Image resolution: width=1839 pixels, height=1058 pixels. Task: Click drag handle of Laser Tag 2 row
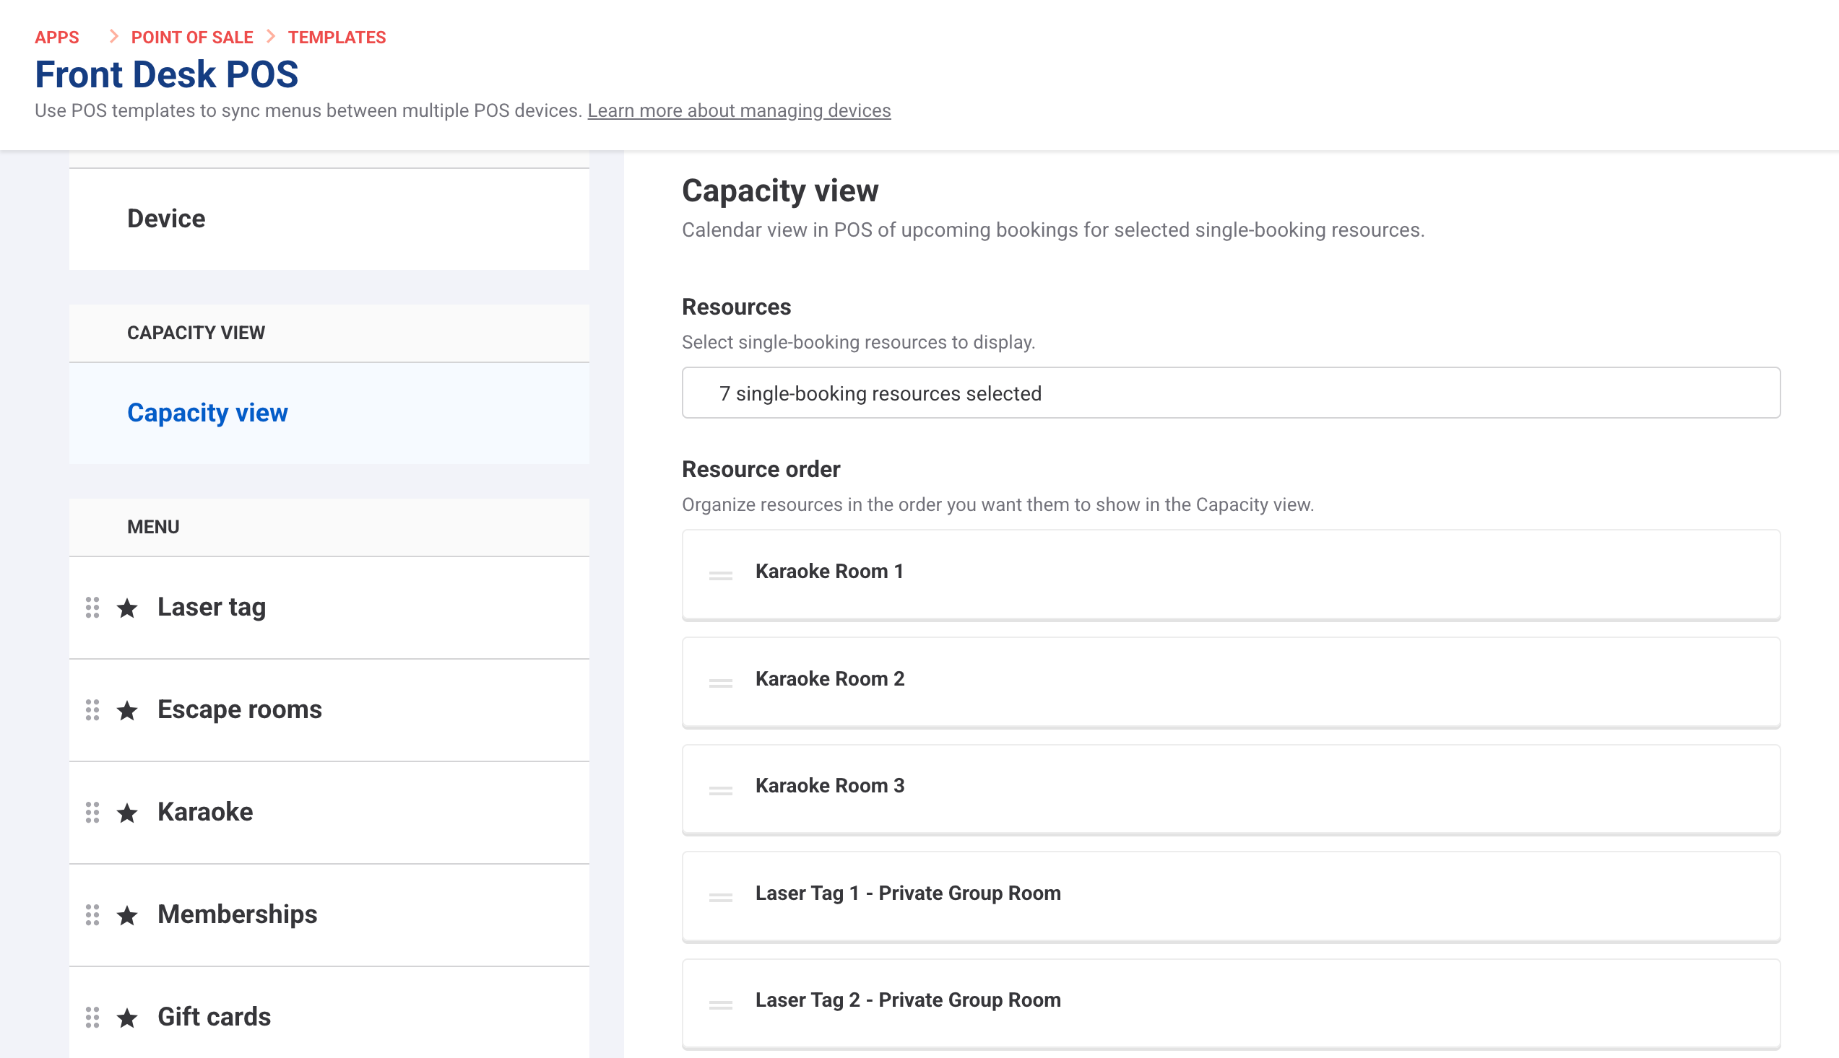720,1004
